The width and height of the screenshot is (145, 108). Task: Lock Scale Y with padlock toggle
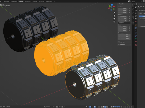pos(129,29)
